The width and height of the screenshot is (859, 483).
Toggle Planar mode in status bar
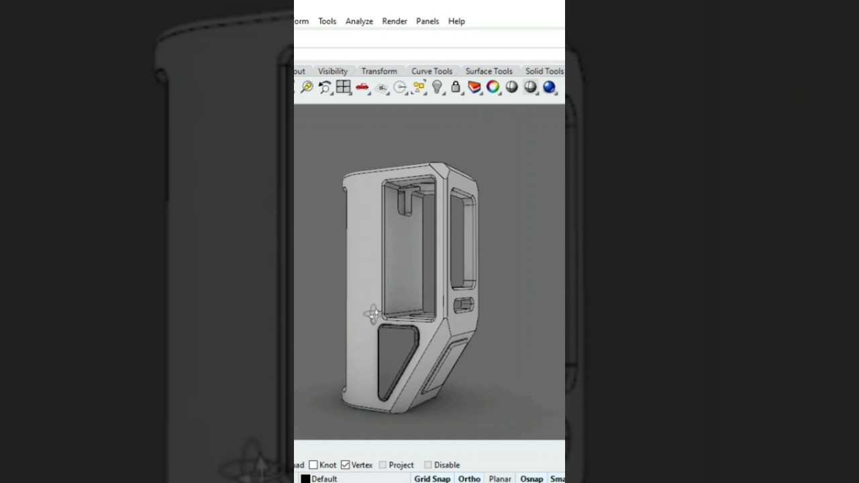(x=500, y=478)
